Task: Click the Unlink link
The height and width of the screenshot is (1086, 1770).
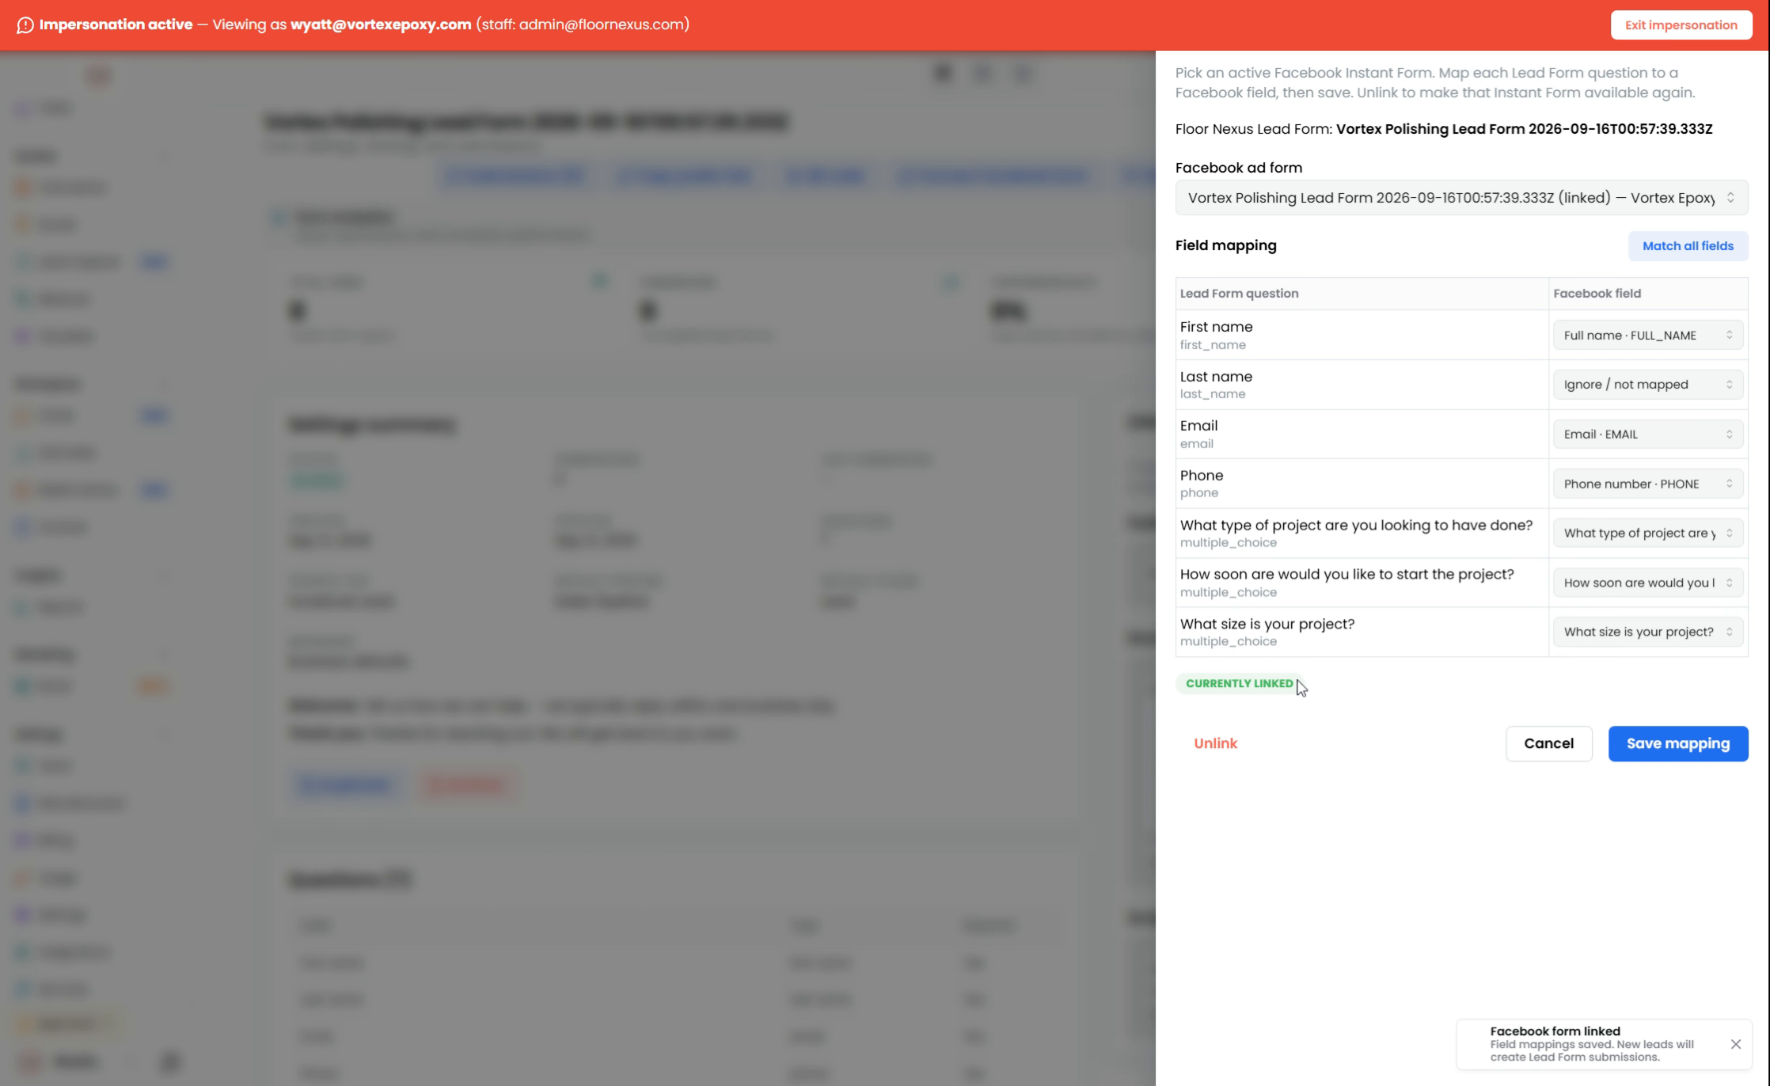Action: click(x=1215, y=743)
